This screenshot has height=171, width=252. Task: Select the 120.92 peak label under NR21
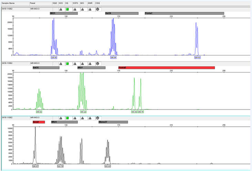[x=54, y=57]
